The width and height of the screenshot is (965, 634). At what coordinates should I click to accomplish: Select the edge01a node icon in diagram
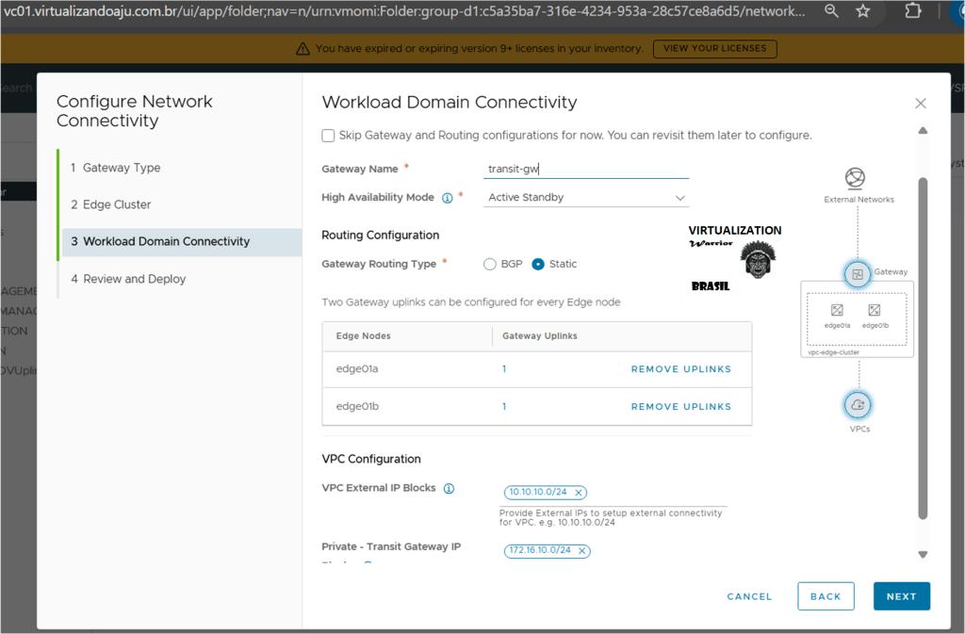(x=837, y=311)
